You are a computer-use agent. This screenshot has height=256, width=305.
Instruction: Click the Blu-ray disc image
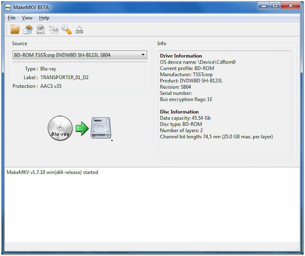(60, 129)
